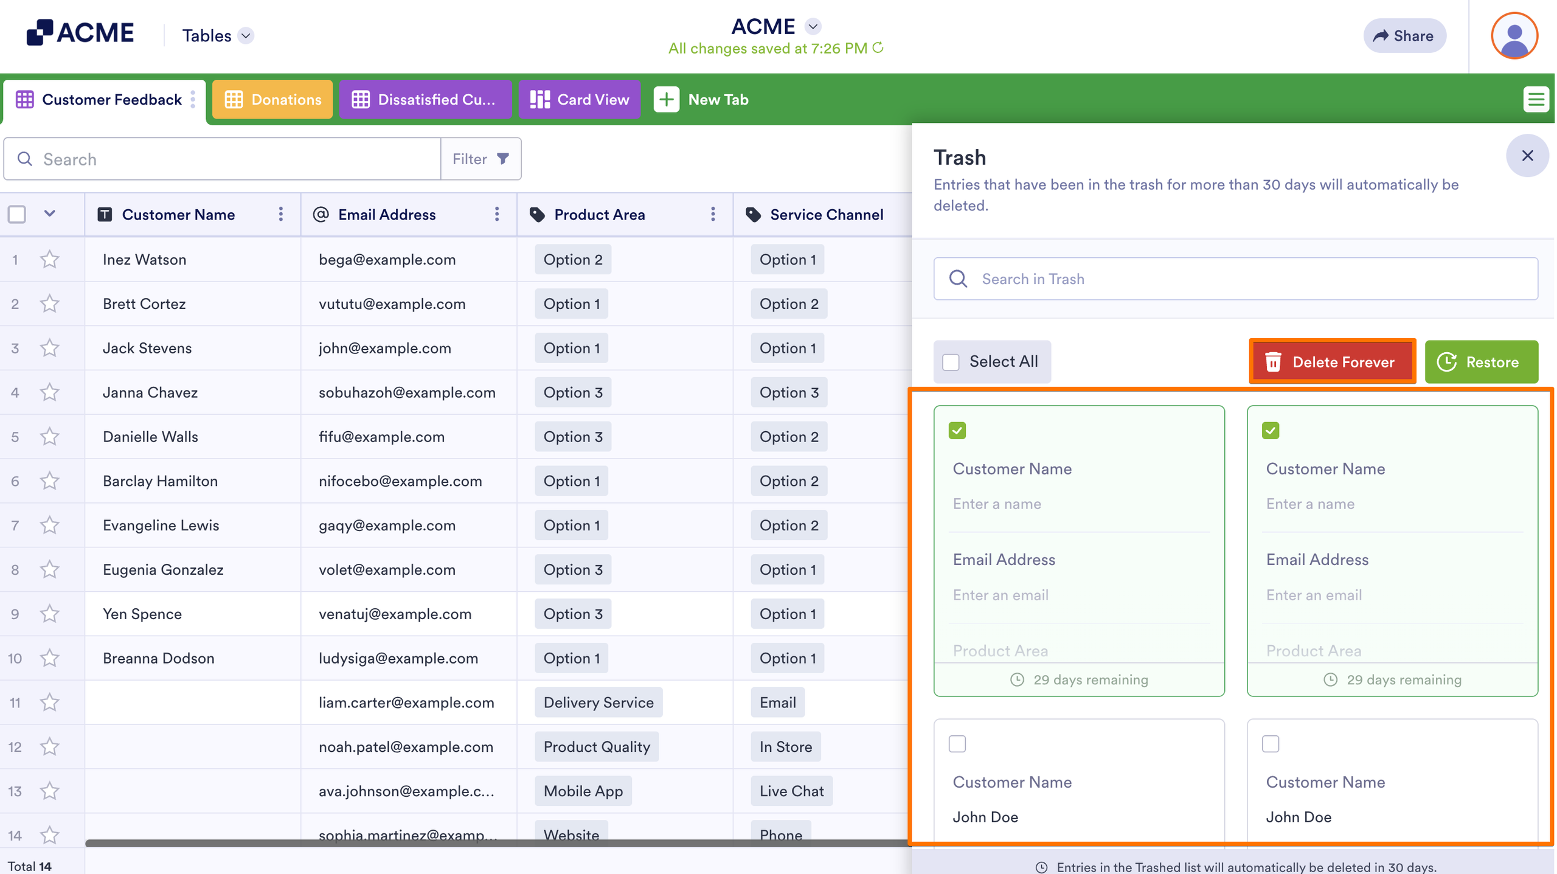Open Product Area column options dots
The width and height of the screenshot is (1557, 874).
click(x=713, y=214)
